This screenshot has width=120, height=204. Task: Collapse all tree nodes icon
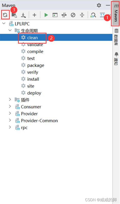point(82,15)
